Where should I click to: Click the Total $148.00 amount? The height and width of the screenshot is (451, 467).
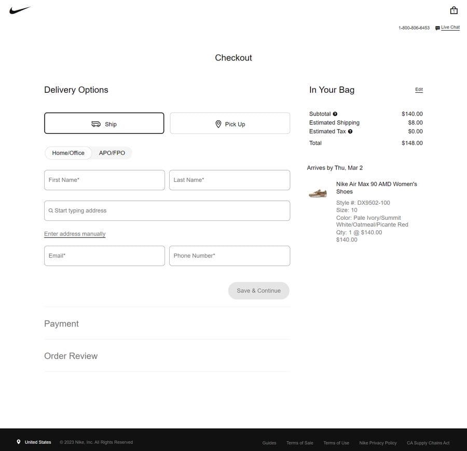point(412,143)
